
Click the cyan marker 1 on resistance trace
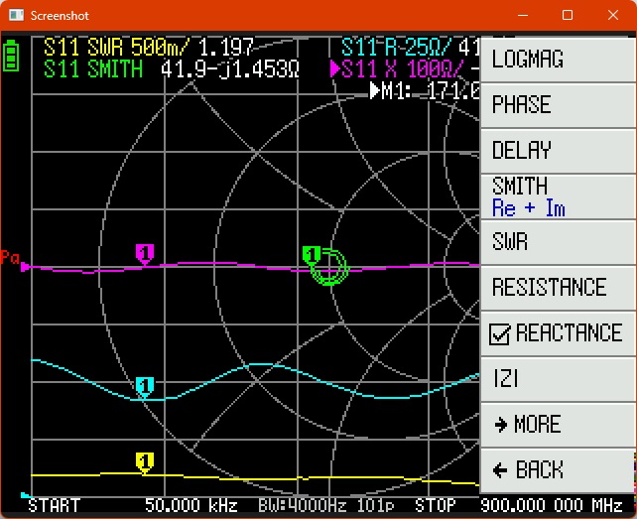click(145, 386)
